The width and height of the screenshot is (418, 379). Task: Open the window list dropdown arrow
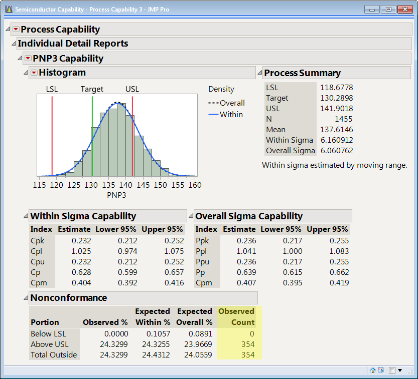[x=400, y=370]
